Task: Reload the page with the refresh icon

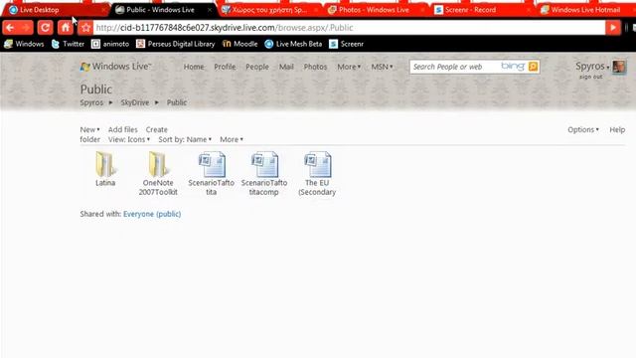Action: 45,28
